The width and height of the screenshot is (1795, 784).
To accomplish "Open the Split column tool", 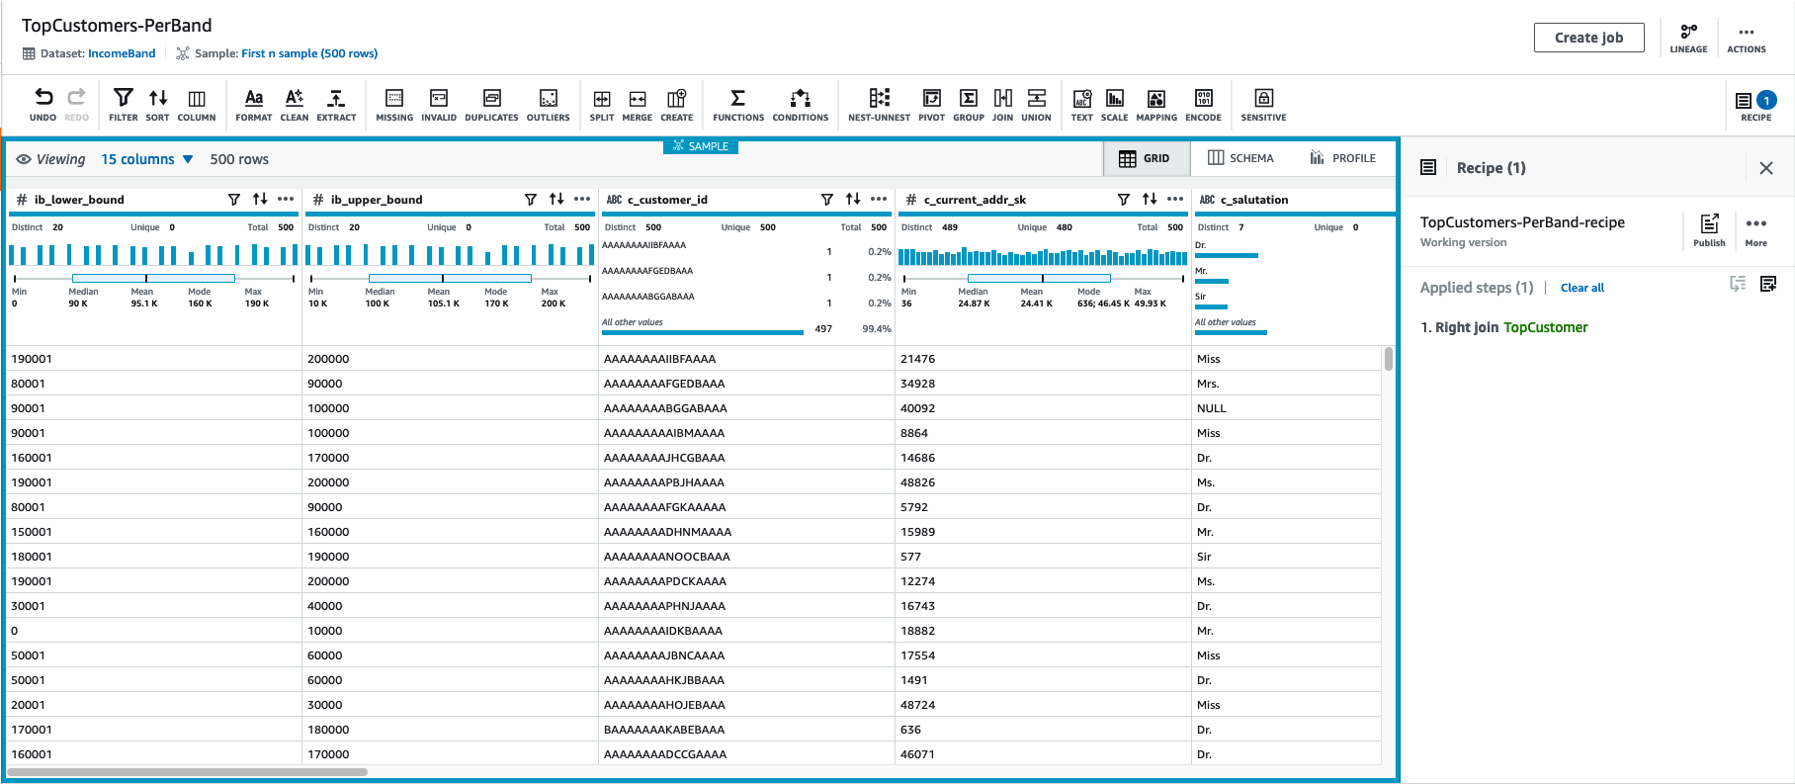I will click(x=602, y=104).
